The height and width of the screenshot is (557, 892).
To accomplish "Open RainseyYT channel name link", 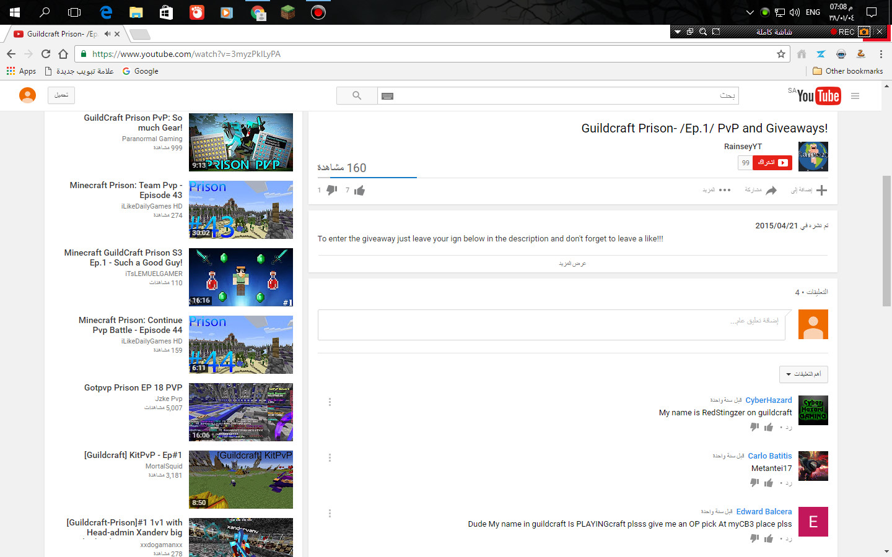I will (743, 147).
